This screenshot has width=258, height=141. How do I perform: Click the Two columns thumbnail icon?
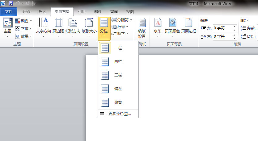[105, 62]
